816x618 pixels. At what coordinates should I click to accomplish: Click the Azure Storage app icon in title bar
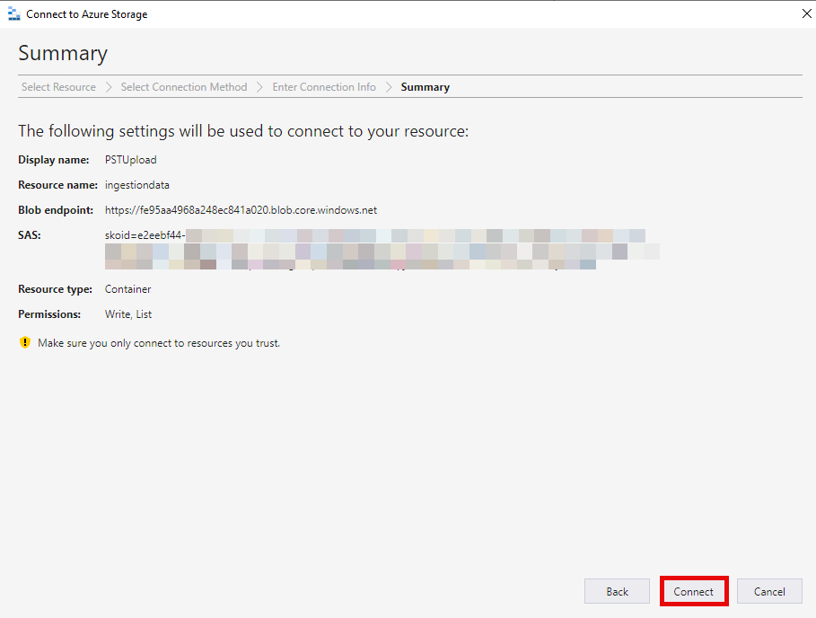[x=13, y=14]
